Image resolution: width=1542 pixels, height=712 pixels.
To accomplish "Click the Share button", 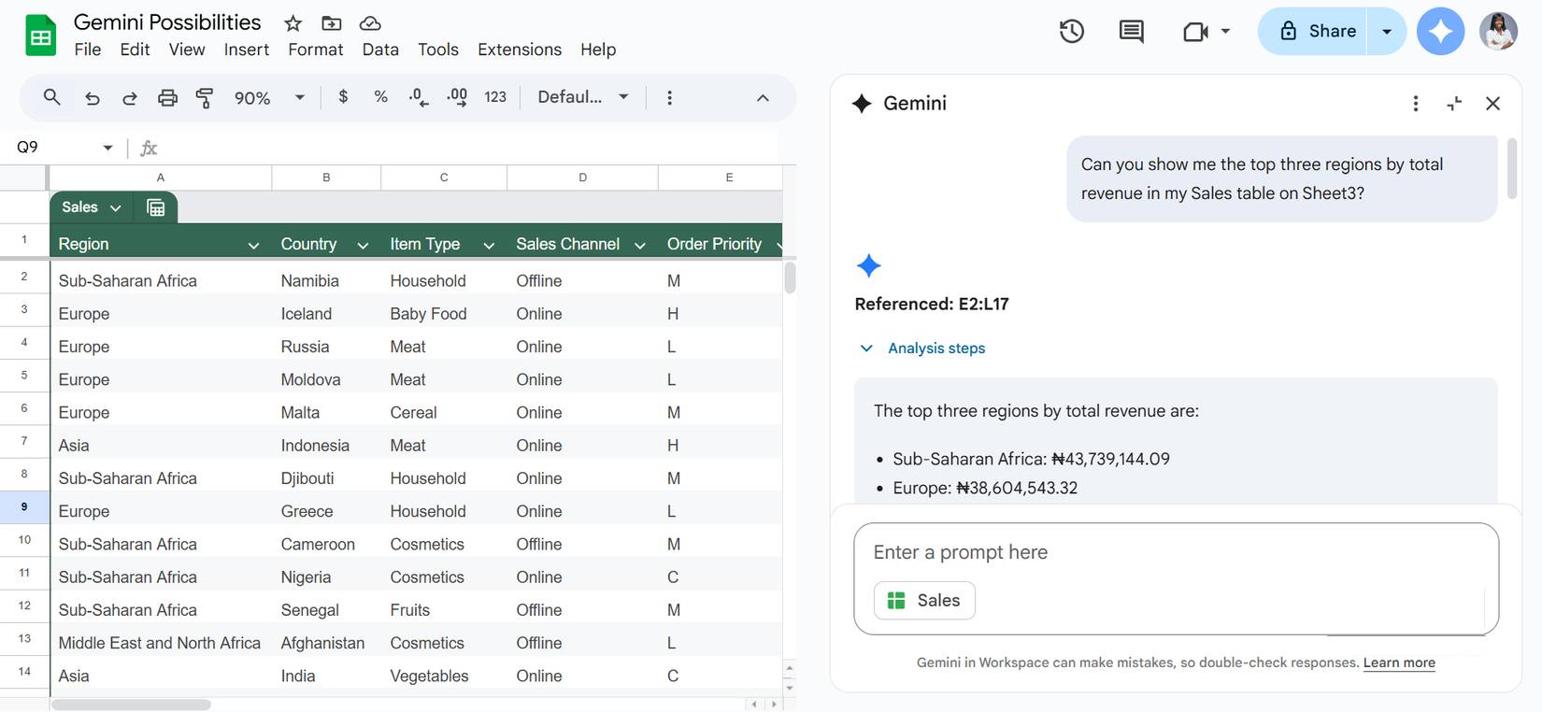I will pyautogui.click(x=1318, y=31).
